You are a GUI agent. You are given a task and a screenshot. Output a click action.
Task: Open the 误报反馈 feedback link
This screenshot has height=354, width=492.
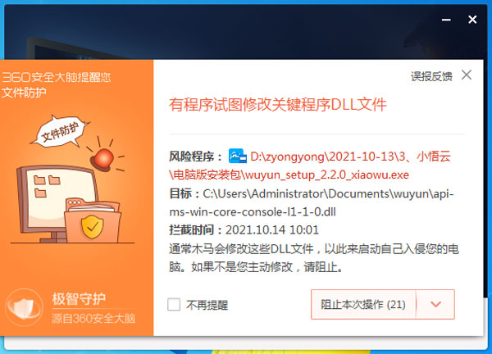(x=431, y=76)
